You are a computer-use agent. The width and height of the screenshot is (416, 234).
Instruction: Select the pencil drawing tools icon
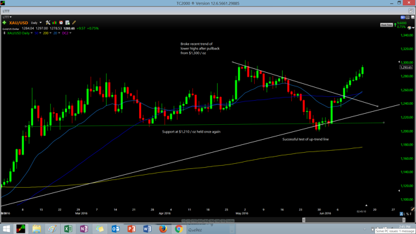click(74, 23)
